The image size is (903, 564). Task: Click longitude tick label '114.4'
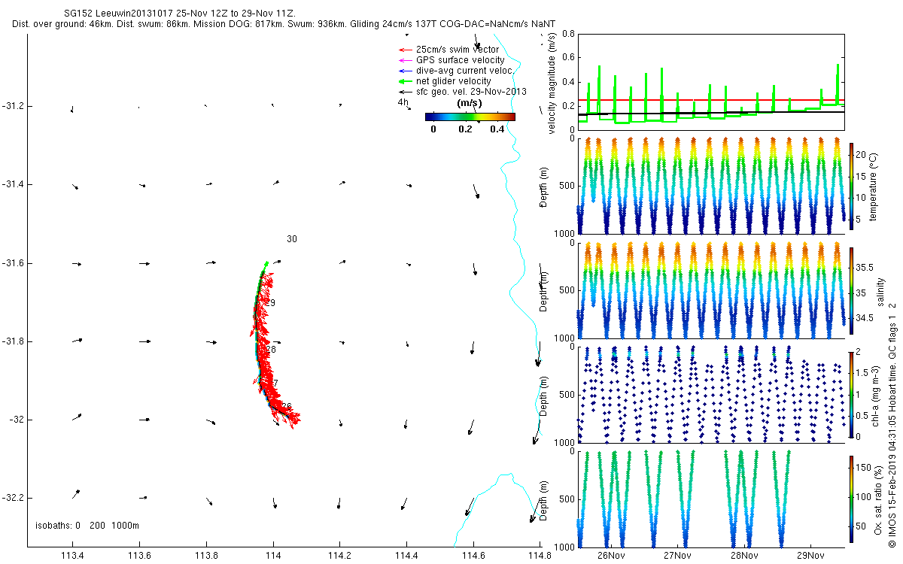coord(406,556)
